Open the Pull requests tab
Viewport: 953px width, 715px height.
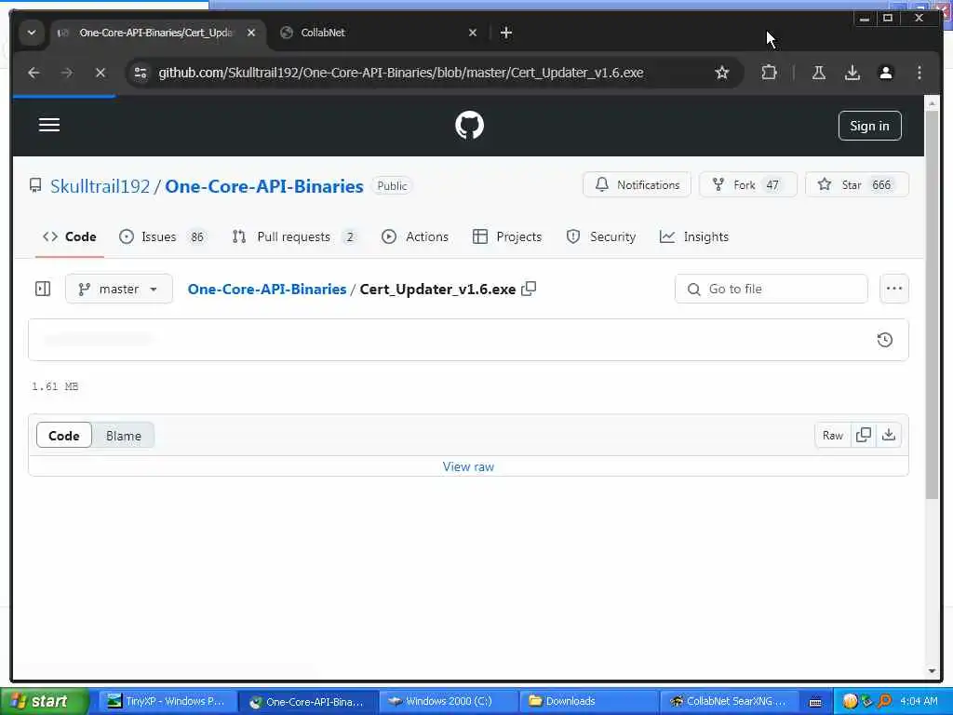(x=295, y=236)
